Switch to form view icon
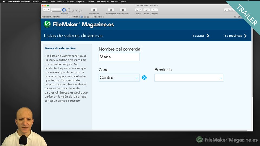 [x=82, y=17]
